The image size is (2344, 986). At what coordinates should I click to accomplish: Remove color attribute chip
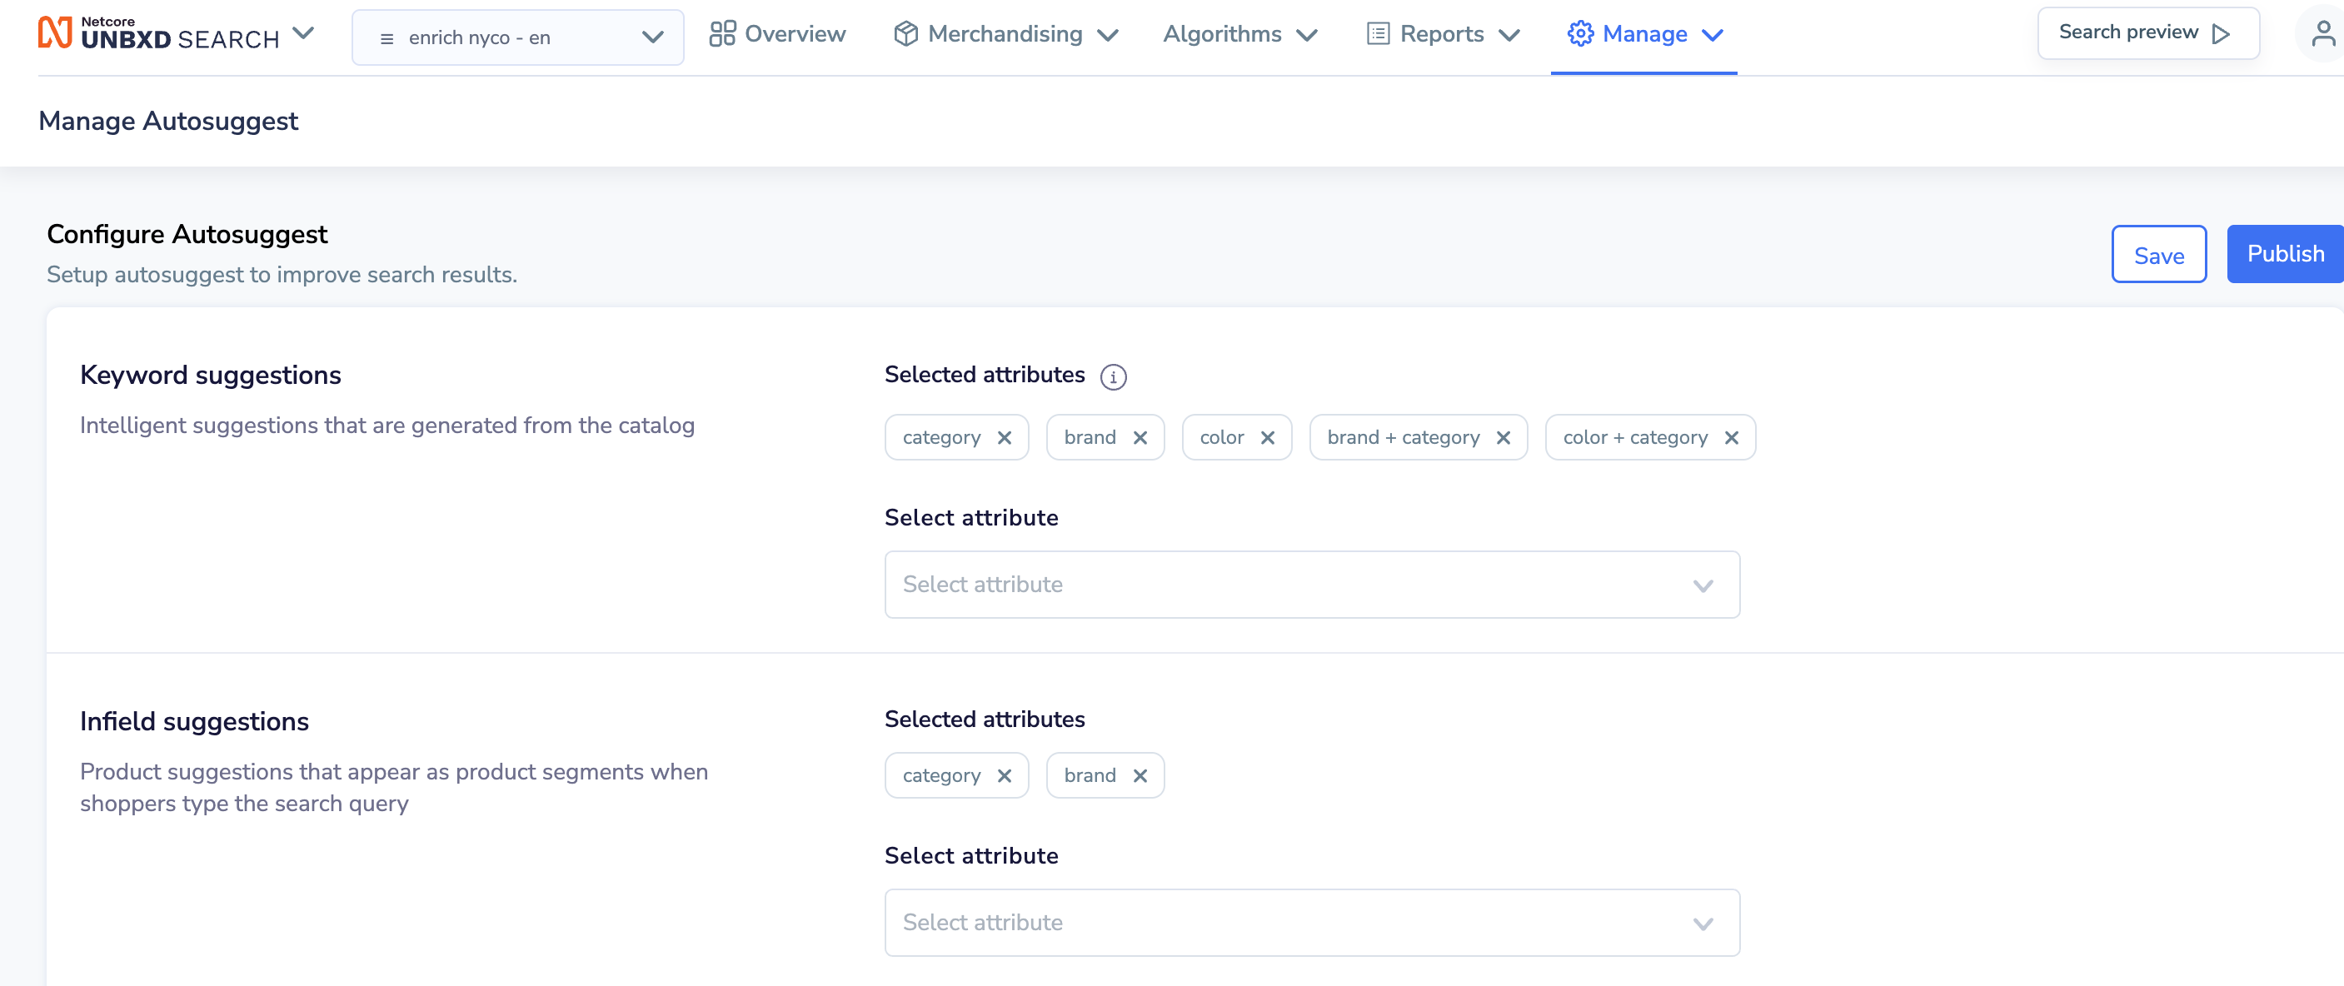coord(1268,438)
